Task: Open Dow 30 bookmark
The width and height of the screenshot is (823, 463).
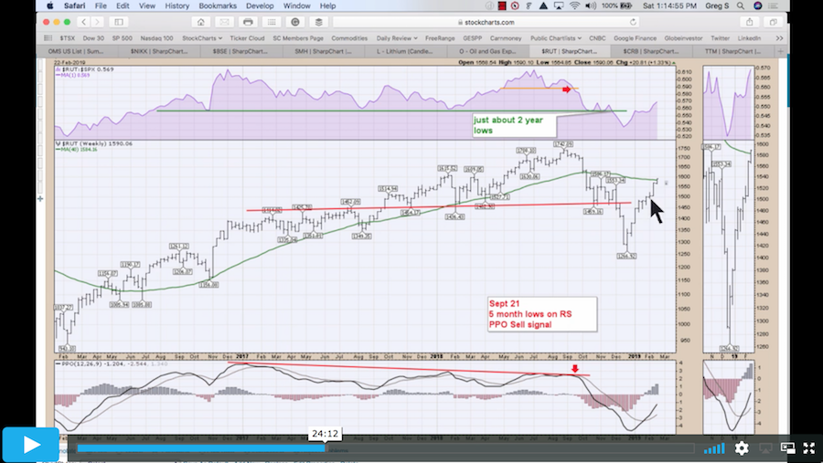Action: pos(93,38)
